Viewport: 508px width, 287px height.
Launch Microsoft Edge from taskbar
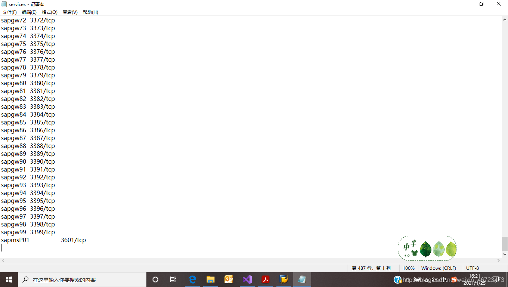[x=192, y=280]
